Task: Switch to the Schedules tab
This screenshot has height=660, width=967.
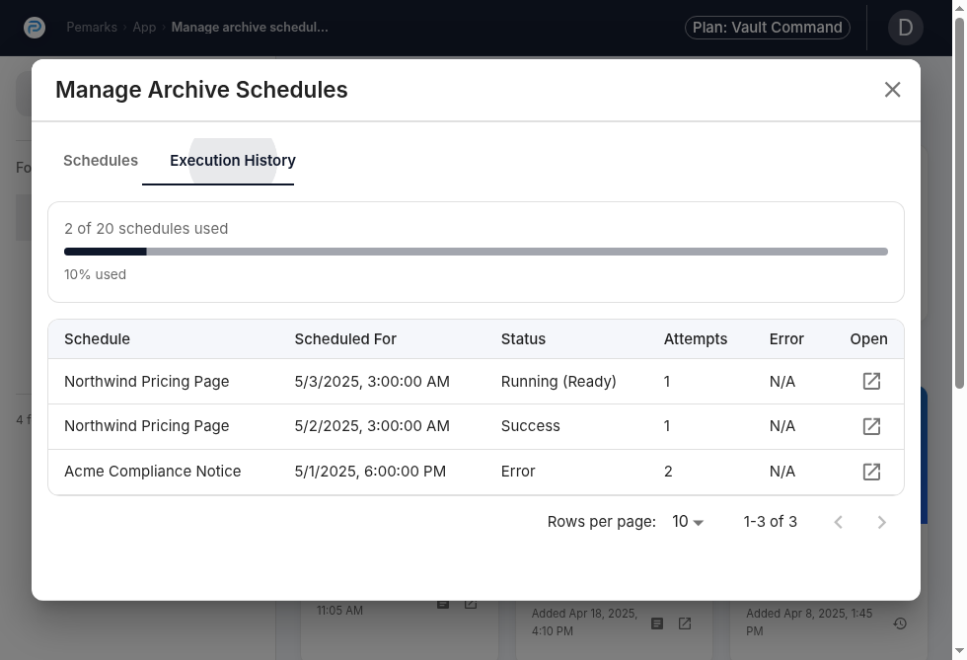Action: [x=101, y=161]
